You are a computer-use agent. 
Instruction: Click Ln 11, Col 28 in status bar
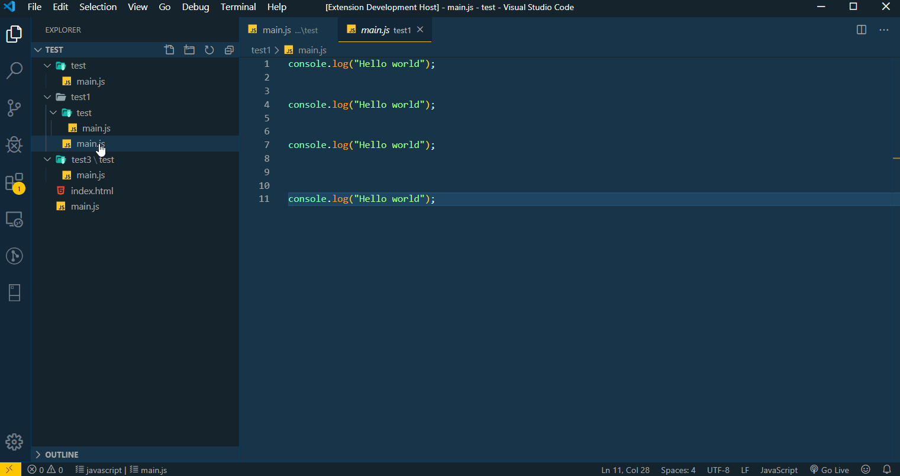point(625,470)
